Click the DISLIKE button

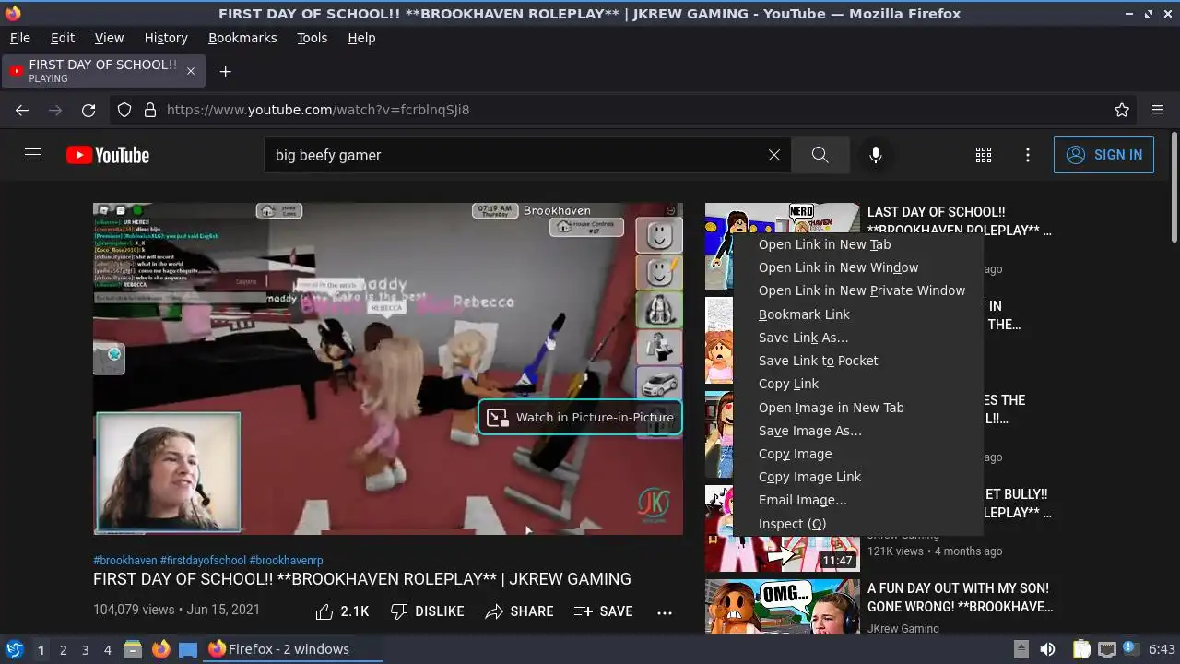(427, 611)
